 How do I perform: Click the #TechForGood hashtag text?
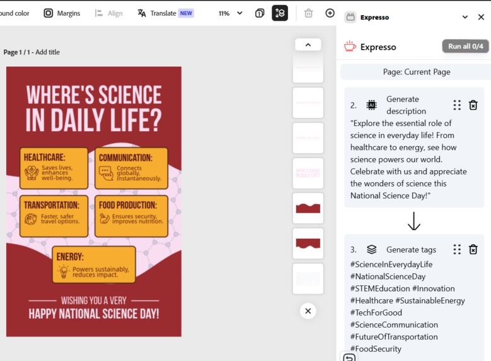pos(376,312)
